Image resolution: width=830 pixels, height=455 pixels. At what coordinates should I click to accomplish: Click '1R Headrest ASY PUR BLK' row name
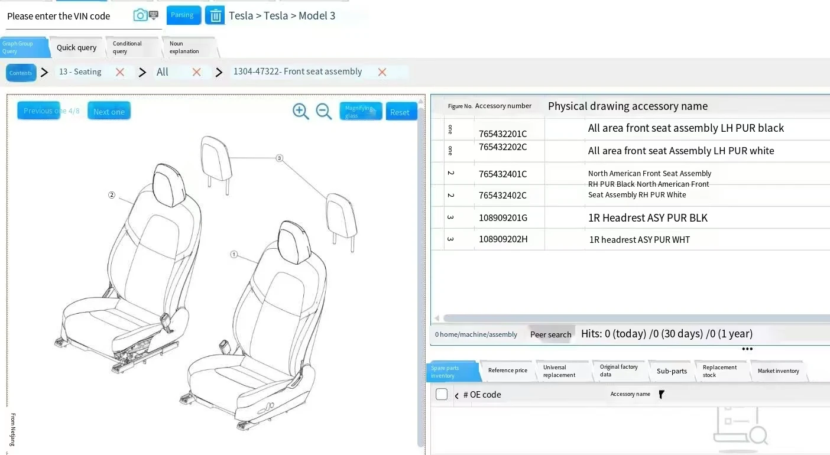coord(648,217)
